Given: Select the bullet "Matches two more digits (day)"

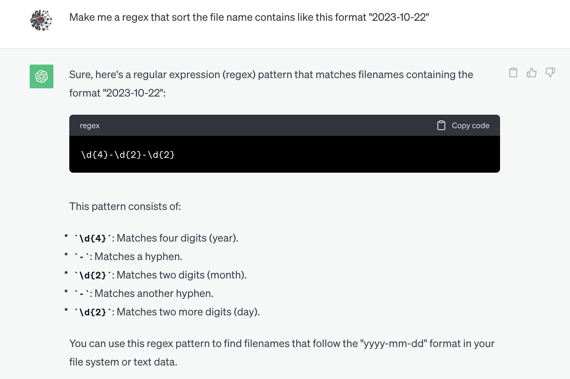Looking at the screenshot, I should [x=188, y=312].
